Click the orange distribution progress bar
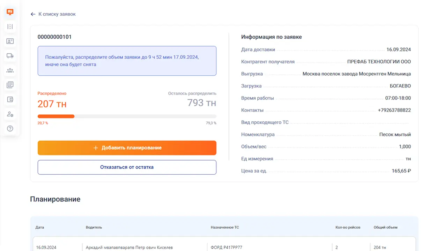Image resolution: width=428 pixels, height=251 pixels. pos(56,116)
